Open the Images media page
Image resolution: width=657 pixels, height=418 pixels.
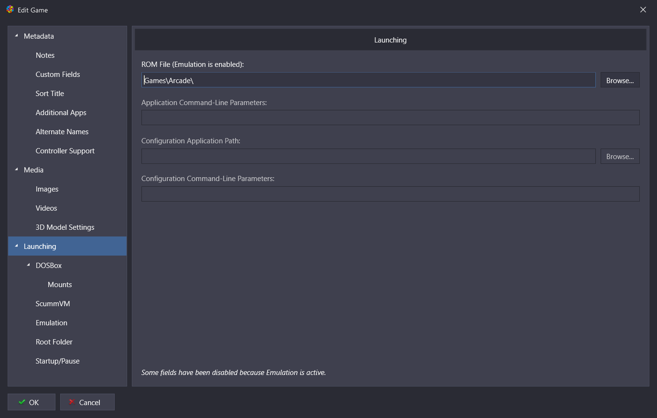tap(47, 189)
